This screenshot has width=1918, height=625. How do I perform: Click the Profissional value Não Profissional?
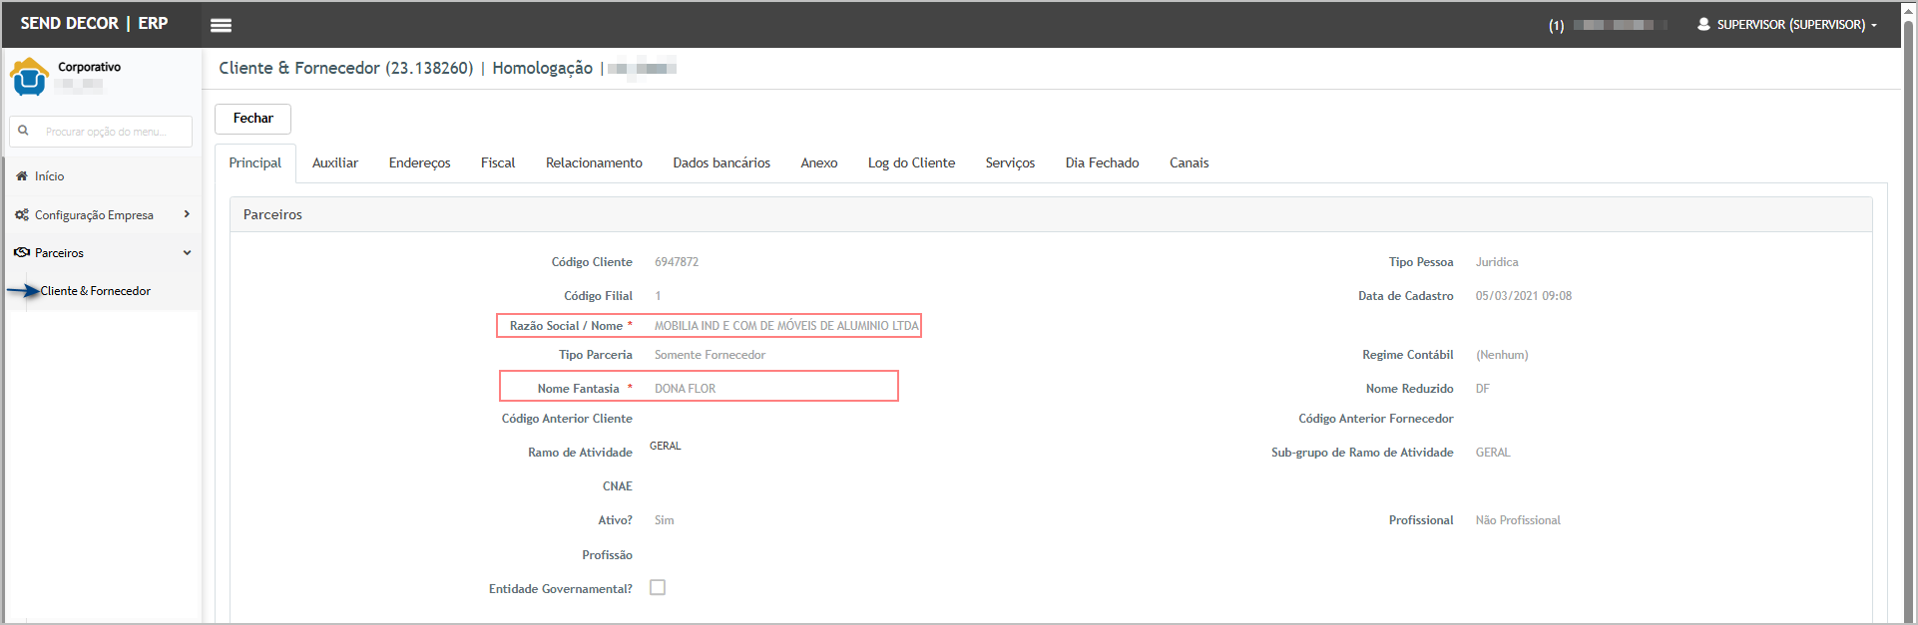coord(1518,520)
